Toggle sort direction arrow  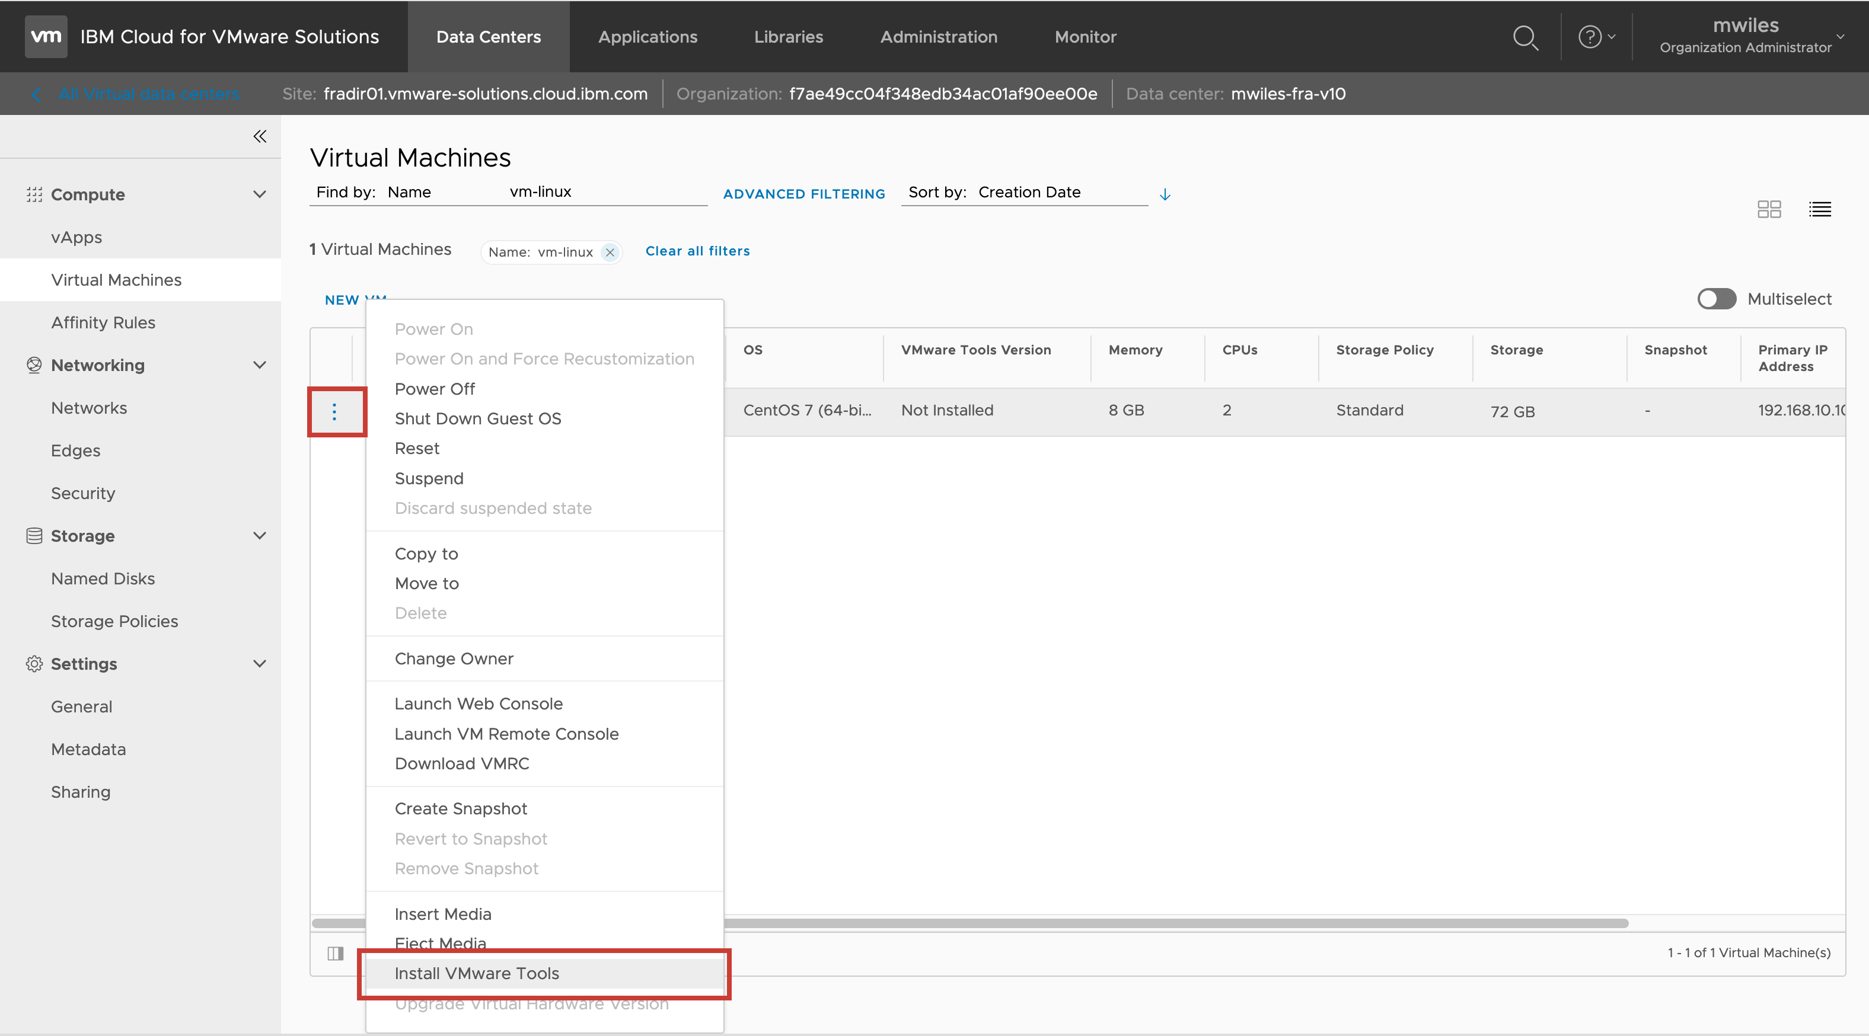pos(1165,194)
